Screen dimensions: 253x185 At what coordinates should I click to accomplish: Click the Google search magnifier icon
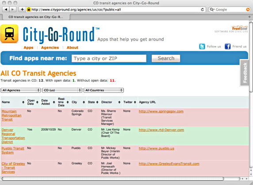tap(212, 10)
